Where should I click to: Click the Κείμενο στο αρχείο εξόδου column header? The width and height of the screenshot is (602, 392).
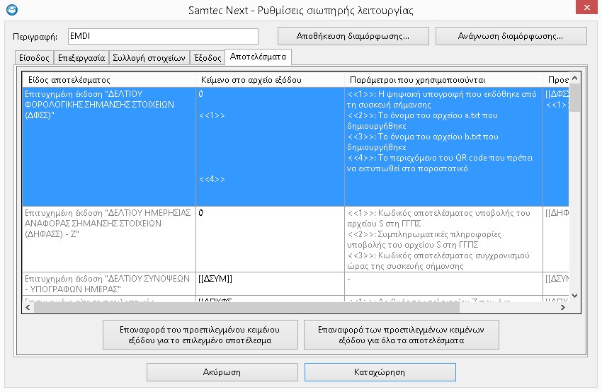[x=269, y=79]
